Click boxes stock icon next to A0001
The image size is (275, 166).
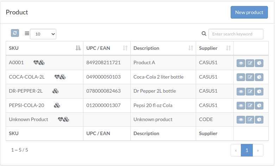[x=42, y=62]
